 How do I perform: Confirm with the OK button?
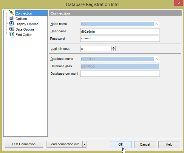(121, 144)
